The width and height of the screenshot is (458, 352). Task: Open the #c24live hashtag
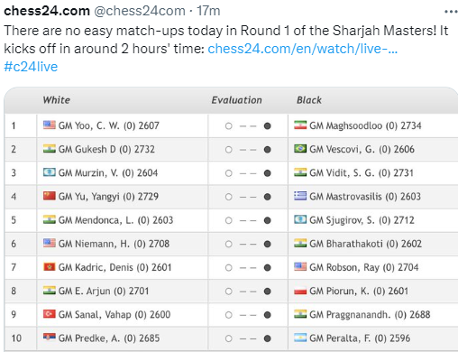(31, 67)
